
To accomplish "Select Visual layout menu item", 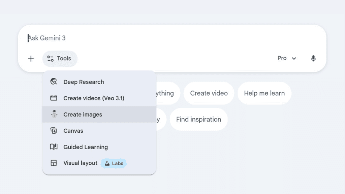I will pos(80,163).
